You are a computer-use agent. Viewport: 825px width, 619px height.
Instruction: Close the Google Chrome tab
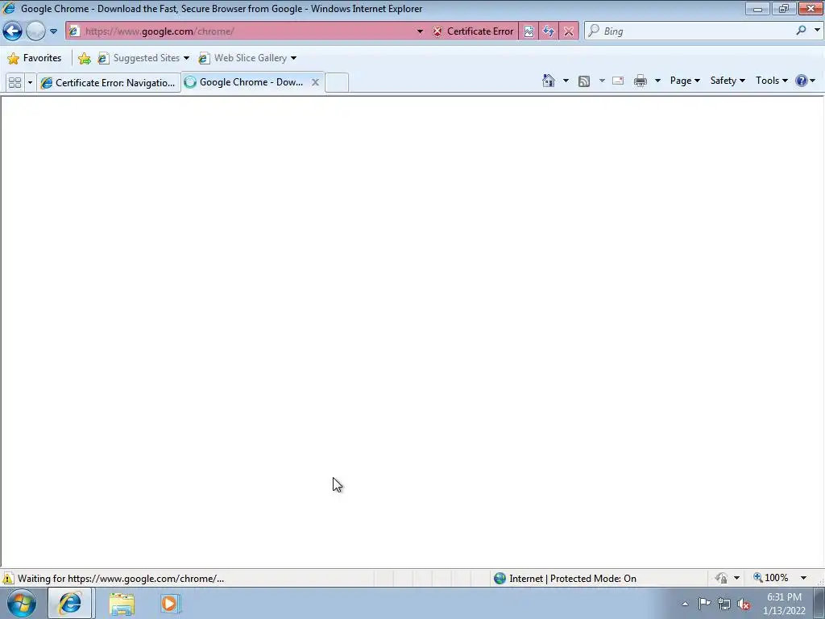pos(315,82)
